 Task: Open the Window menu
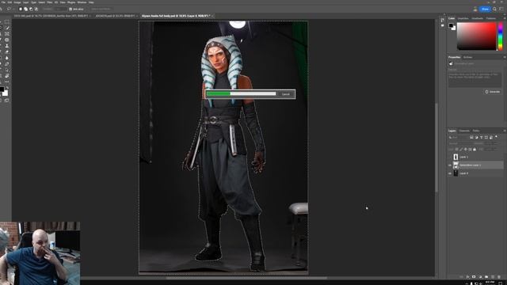pos(82,2)
